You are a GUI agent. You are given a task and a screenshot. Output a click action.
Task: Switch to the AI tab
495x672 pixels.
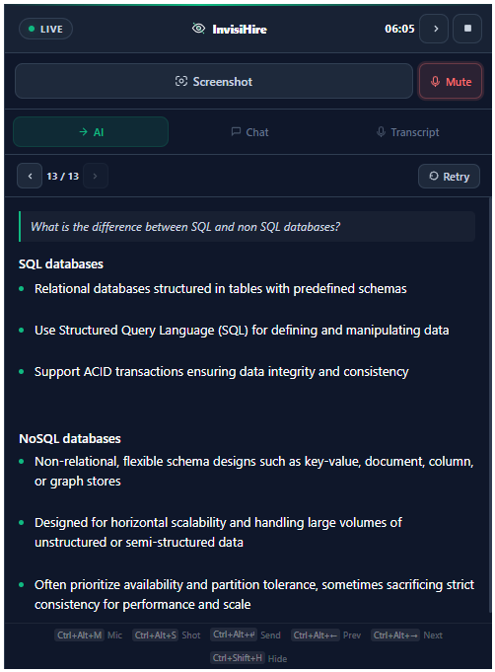(x=91, y=132)
